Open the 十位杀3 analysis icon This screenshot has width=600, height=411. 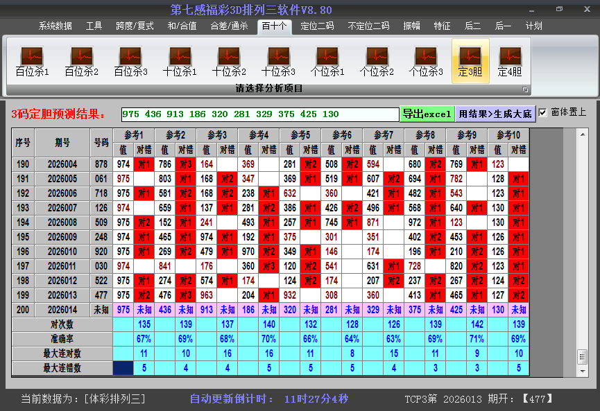coord(278,61)
